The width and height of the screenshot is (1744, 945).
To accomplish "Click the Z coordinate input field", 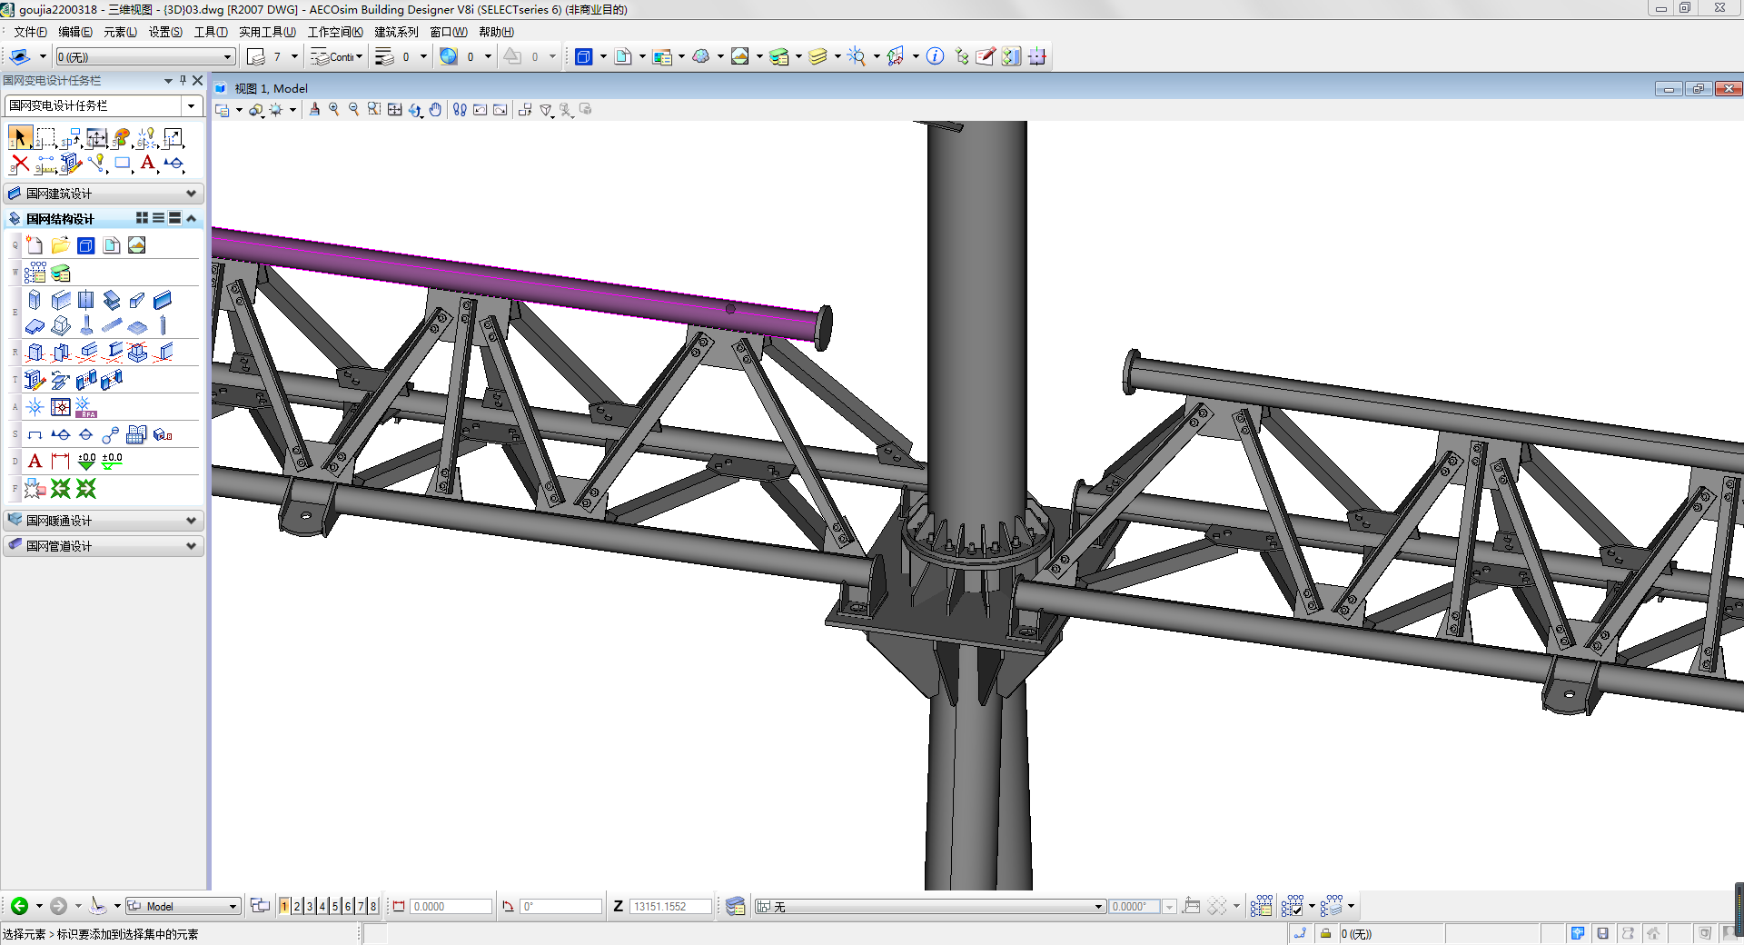I will point(669,906).
